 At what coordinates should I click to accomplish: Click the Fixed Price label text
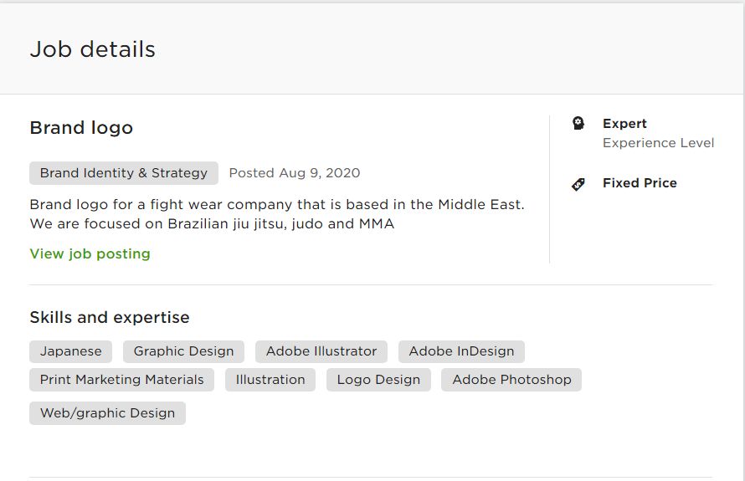pos(640,183)
